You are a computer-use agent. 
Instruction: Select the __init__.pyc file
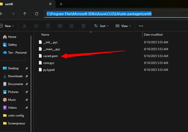tap(51, 42)
